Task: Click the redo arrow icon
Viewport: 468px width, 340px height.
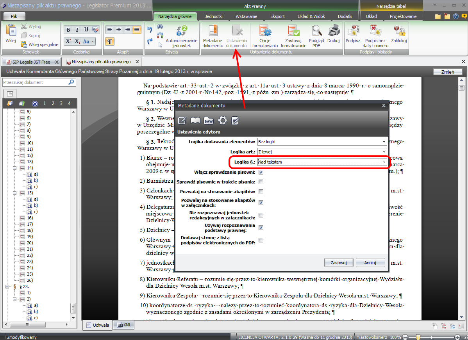Action: (x=150, y=41)
